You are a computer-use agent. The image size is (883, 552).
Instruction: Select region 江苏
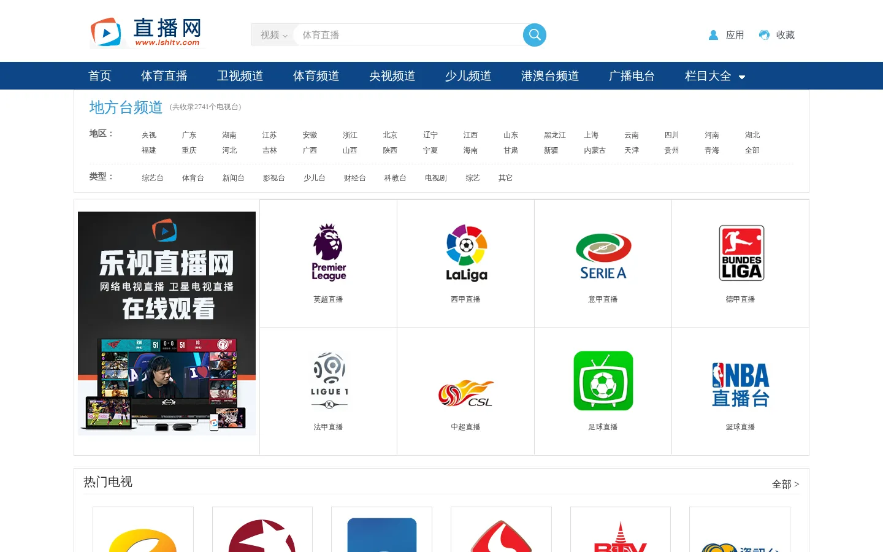pyautogui.click(x=269, y=135)
